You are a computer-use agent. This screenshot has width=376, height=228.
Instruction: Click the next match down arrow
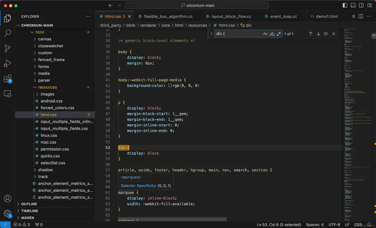318,33
